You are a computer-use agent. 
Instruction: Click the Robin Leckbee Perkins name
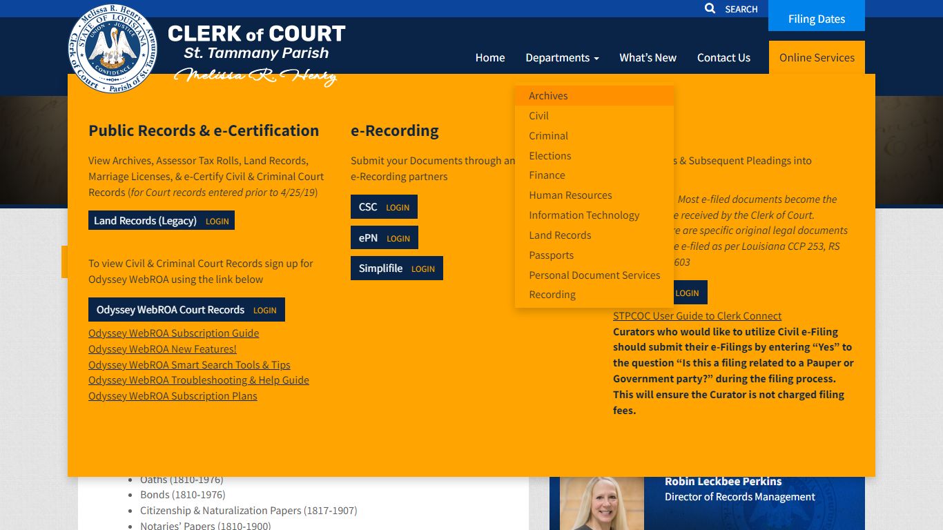pos(723,482)
